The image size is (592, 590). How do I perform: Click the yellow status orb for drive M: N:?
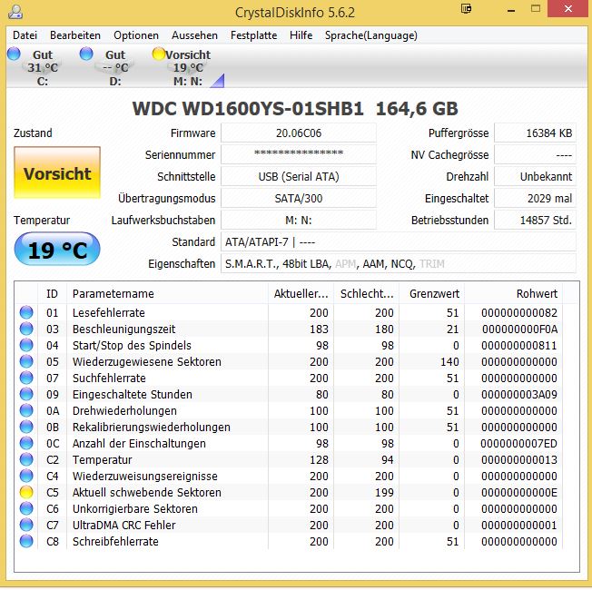point(159,54)
